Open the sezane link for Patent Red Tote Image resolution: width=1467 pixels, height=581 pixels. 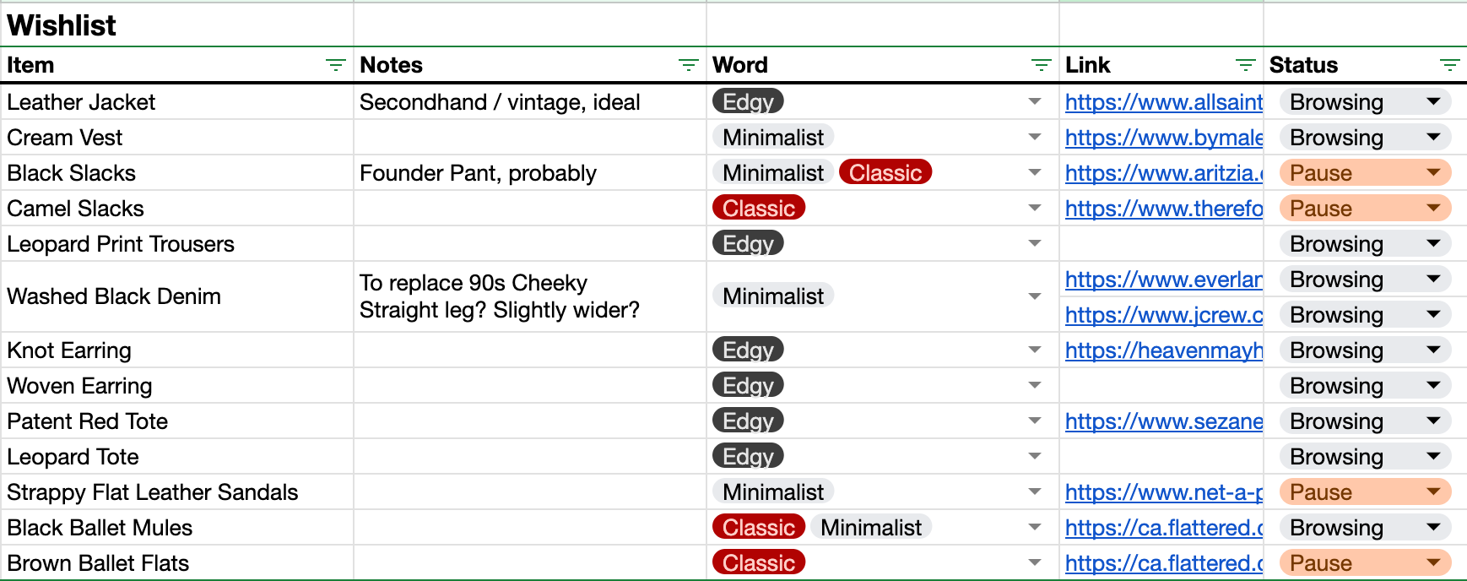pyautogui.click(x=1164, y=421)
